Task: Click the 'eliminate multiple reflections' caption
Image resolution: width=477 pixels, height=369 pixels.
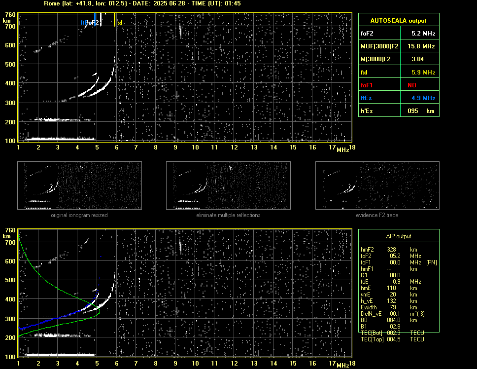Action: (228, 215)
